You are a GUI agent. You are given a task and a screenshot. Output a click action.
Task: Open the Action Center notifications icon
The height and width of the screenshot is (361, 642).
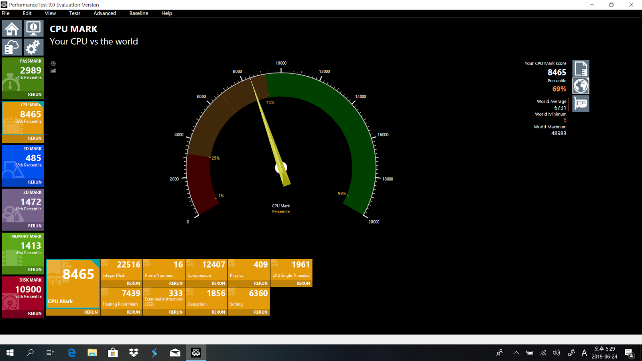click(629, 353)
